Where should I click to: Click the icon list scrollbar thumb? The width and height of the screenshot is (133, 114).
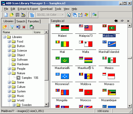(x=130, y=58)
